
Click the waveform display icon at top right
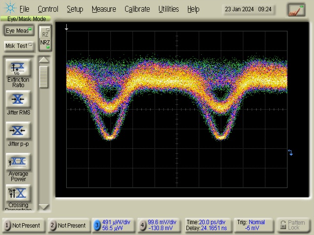296,9
